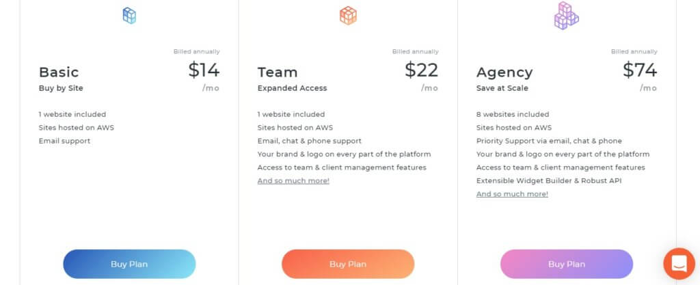This screenshot has width=700, height=285.
Task: Click '8 websites included' feature line
Action: click(x=513, y=114)
